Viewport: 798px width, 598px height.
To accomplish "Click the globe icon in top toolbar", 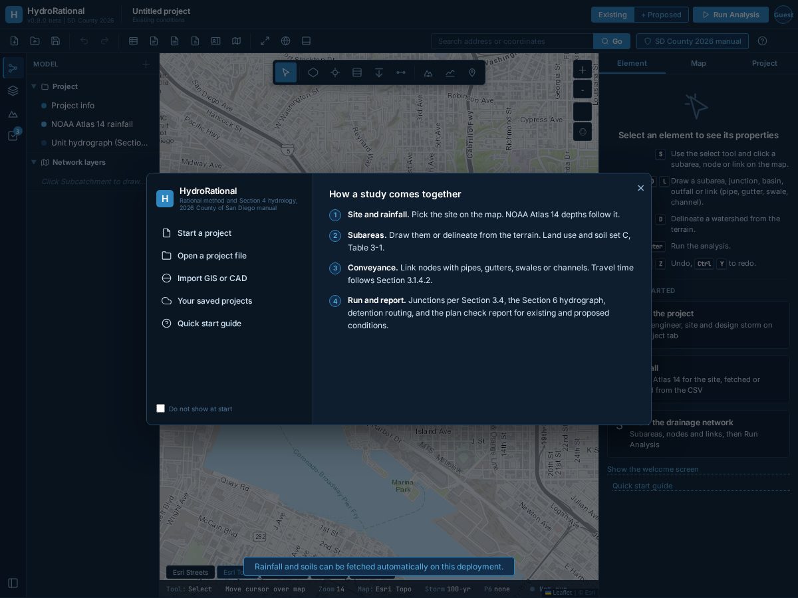I will [285, 41].
